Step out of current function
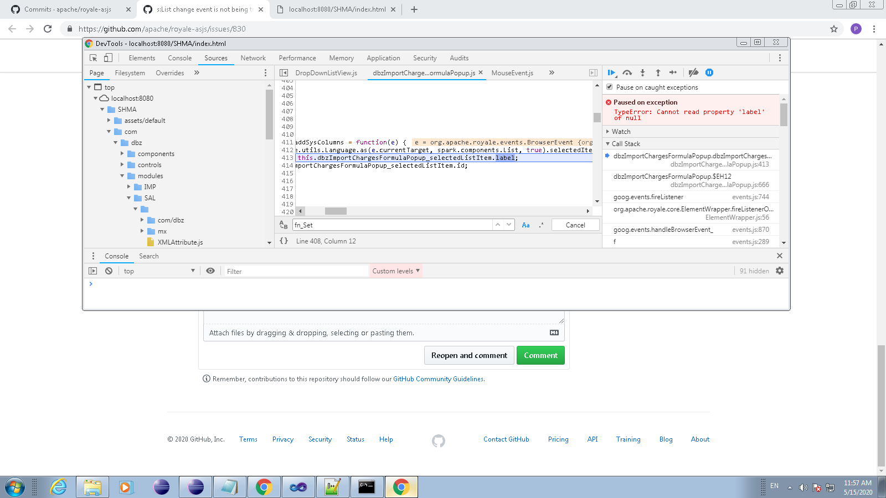This screenshot has width=886, height=498. click(x=658, y=72)
